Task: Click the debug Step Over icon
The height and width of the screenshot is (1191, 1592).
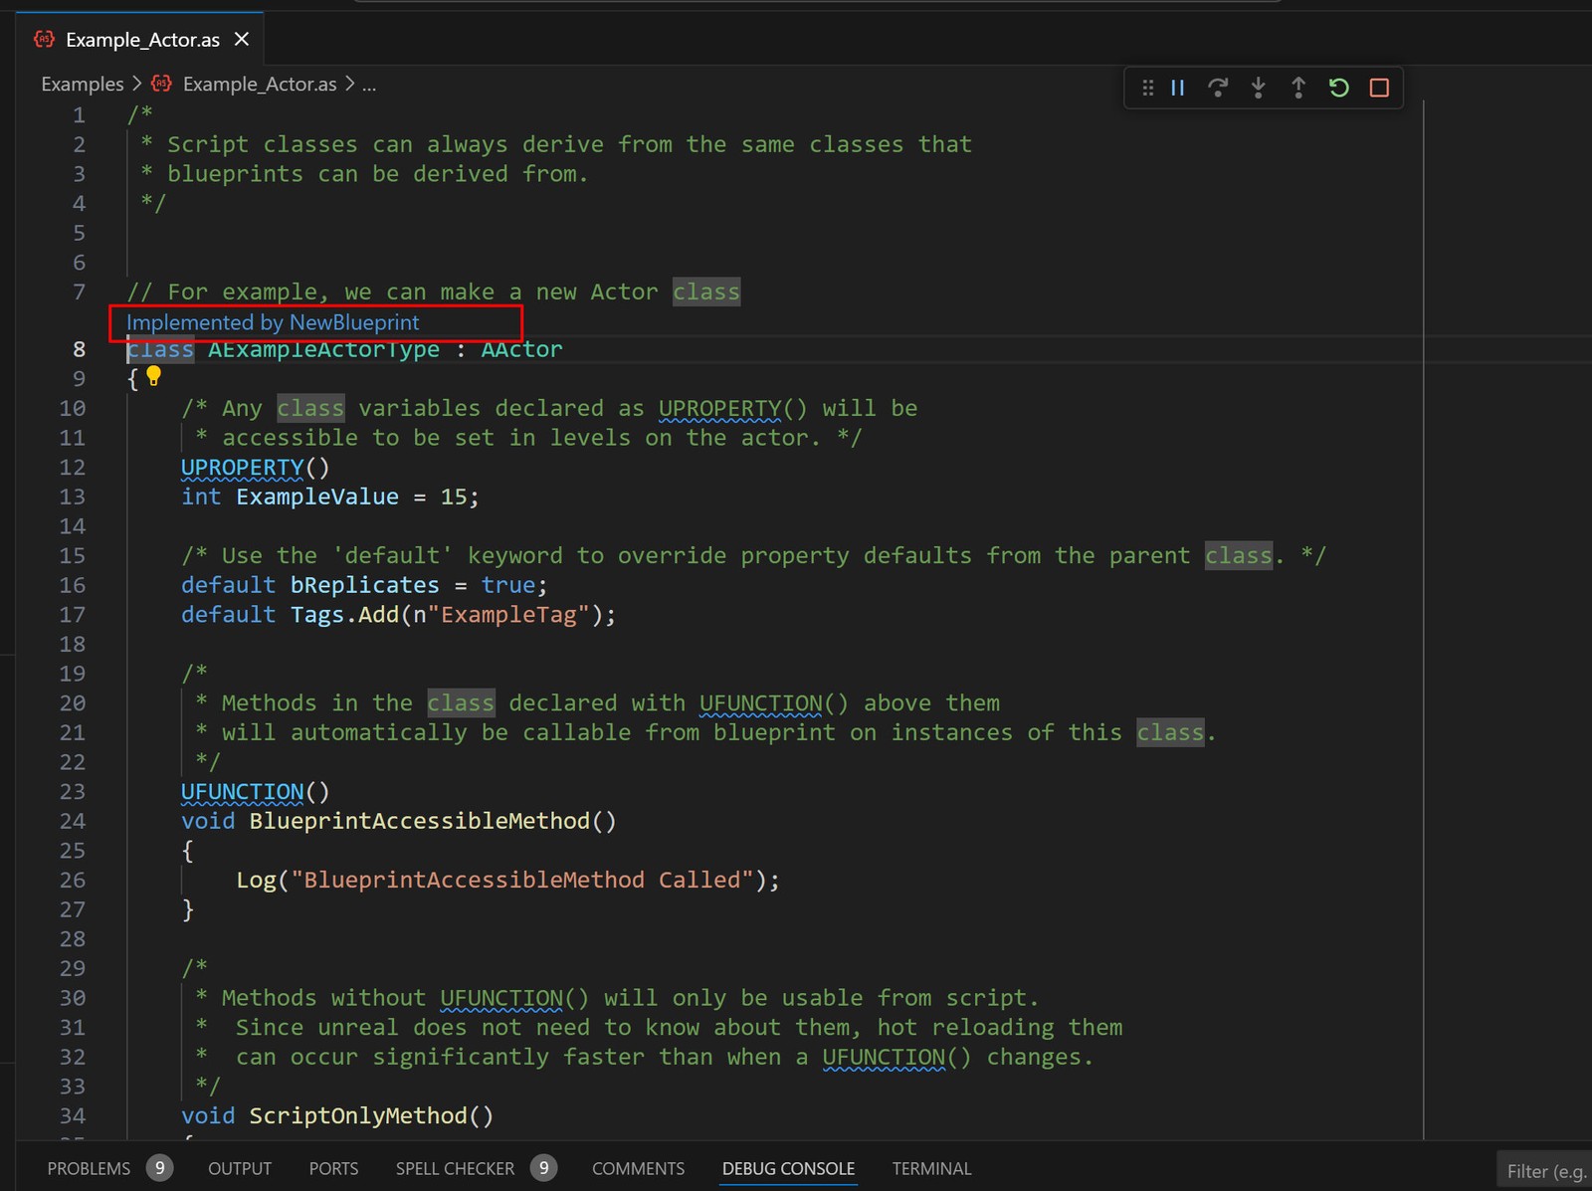Action: [x=1218, y=88]
